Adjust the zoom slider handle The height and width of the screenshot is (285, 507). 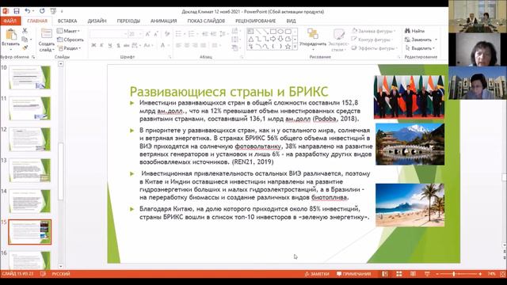[x=454, y=274]
